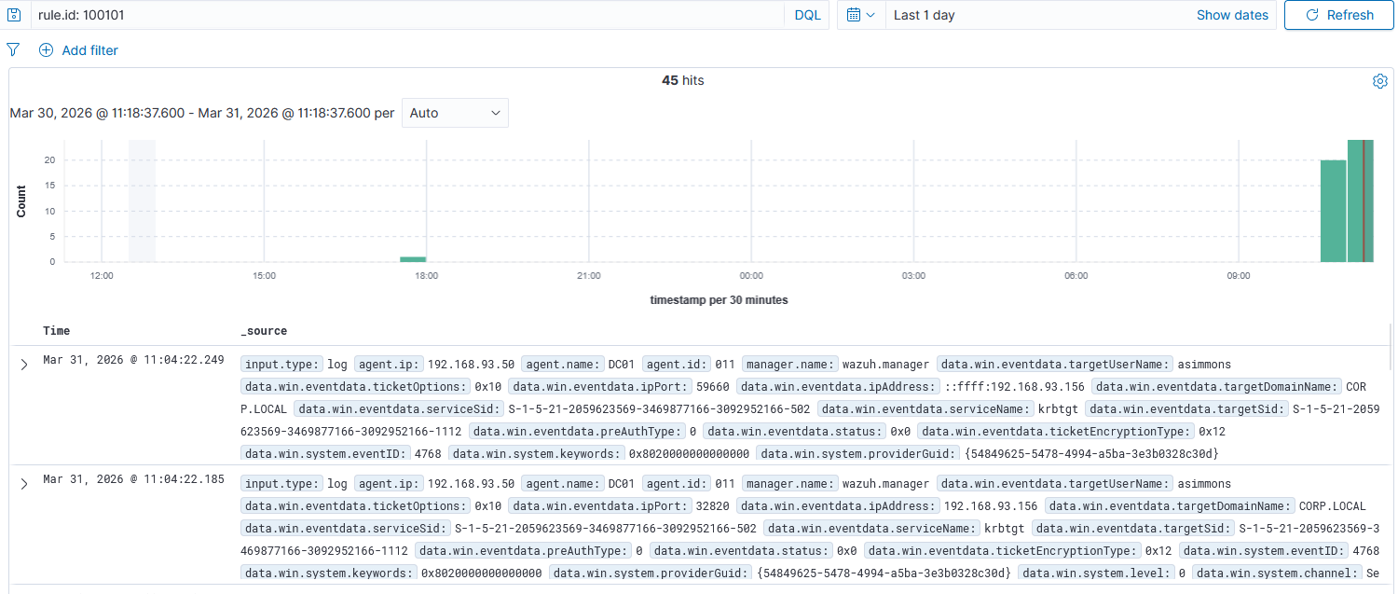The height and width of the screenshot is (594, 1398).
Task: Click krbtgt service name in the 11:04:22.185 row
Action: pos(1005,528)
